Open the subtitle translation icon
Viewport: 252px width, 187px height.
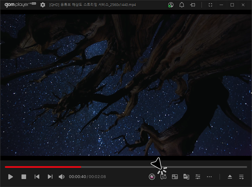(186, 177)
